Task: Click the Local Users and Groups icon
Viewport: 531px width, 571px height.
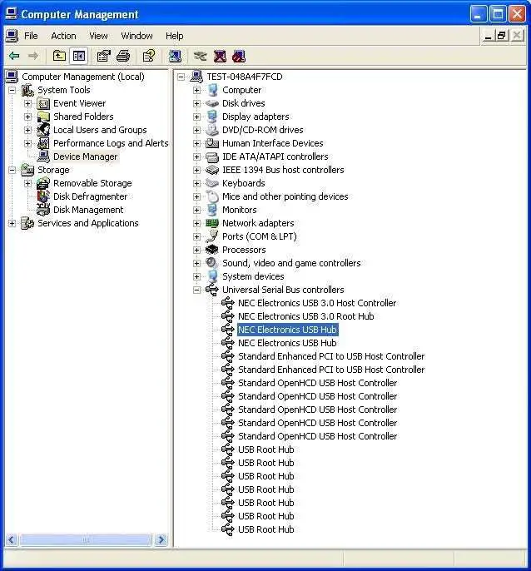Action: 44,130
